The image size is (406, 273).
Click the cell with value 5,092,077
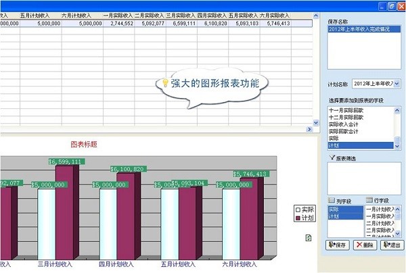click(150, 24)
